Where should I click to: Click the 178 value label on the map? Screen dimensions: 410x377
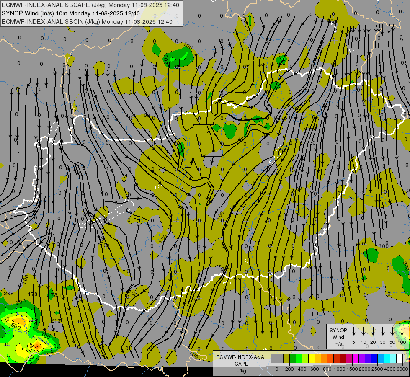coord(32,294)
